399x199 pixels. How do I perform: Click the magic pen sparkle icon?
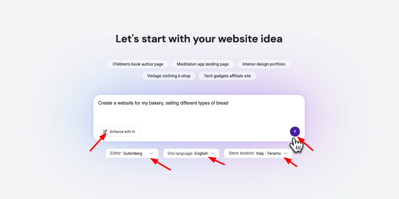pos(105,132)
